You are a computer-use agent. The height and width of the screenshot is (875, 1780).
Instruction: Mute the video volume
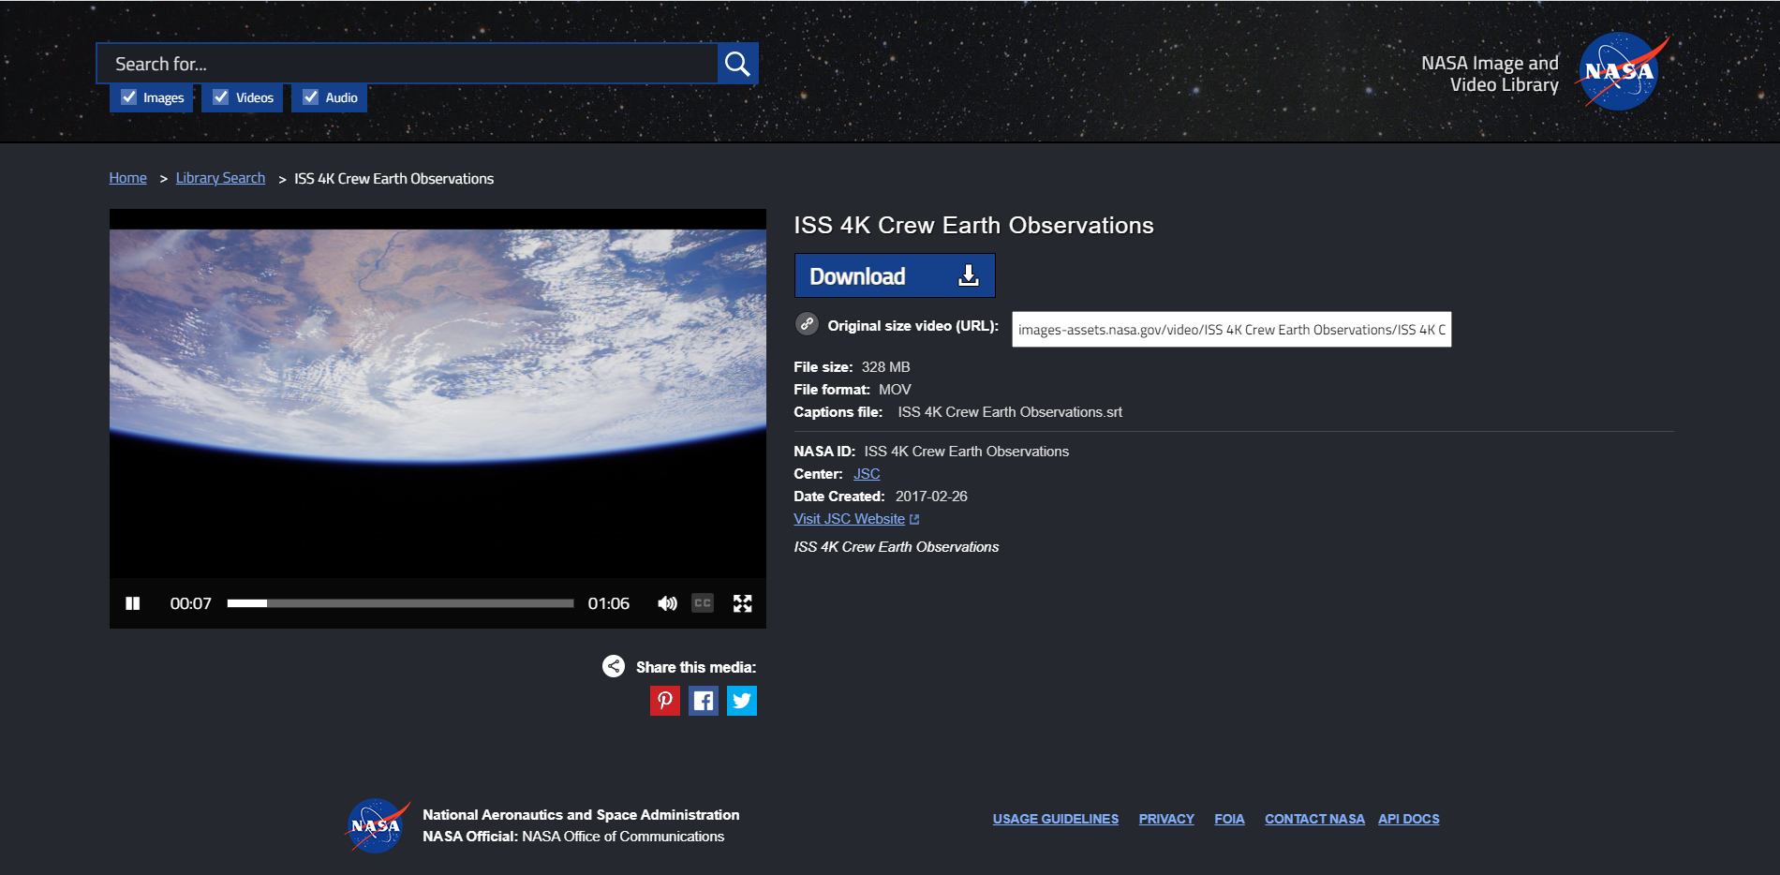pos(667,603)
